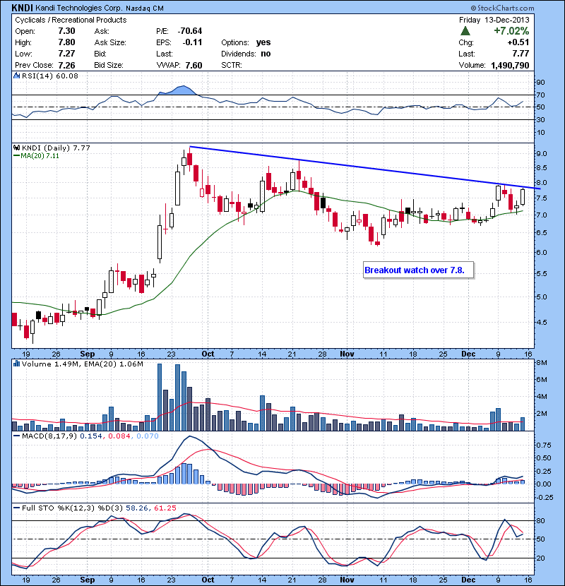Viewport: 565px width, 586px height.
Task: Click the Options yes value
Action: click(x=263, y=42)
